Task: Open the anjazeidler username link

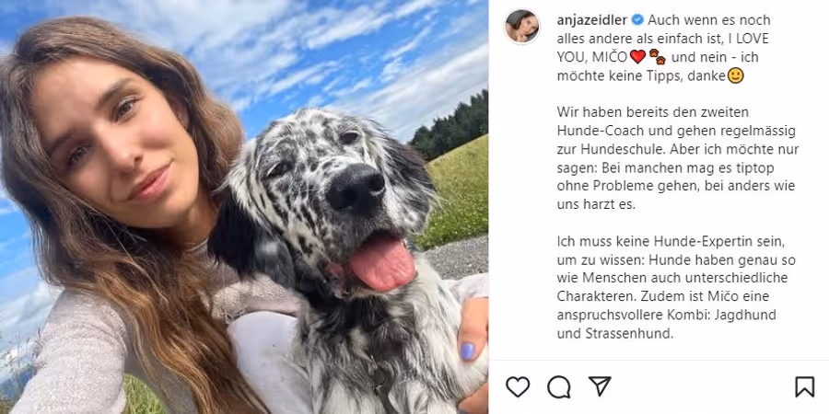Action: 592,20
